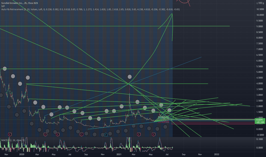Select the MACD 12, 26, close, 9 legend
Image resolution: width=266 pixels, height=157 pixels.
(13, 140)
